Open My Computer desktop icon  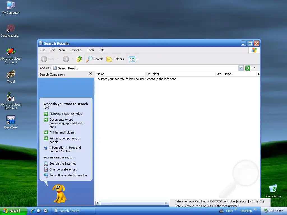coord(11,7)
